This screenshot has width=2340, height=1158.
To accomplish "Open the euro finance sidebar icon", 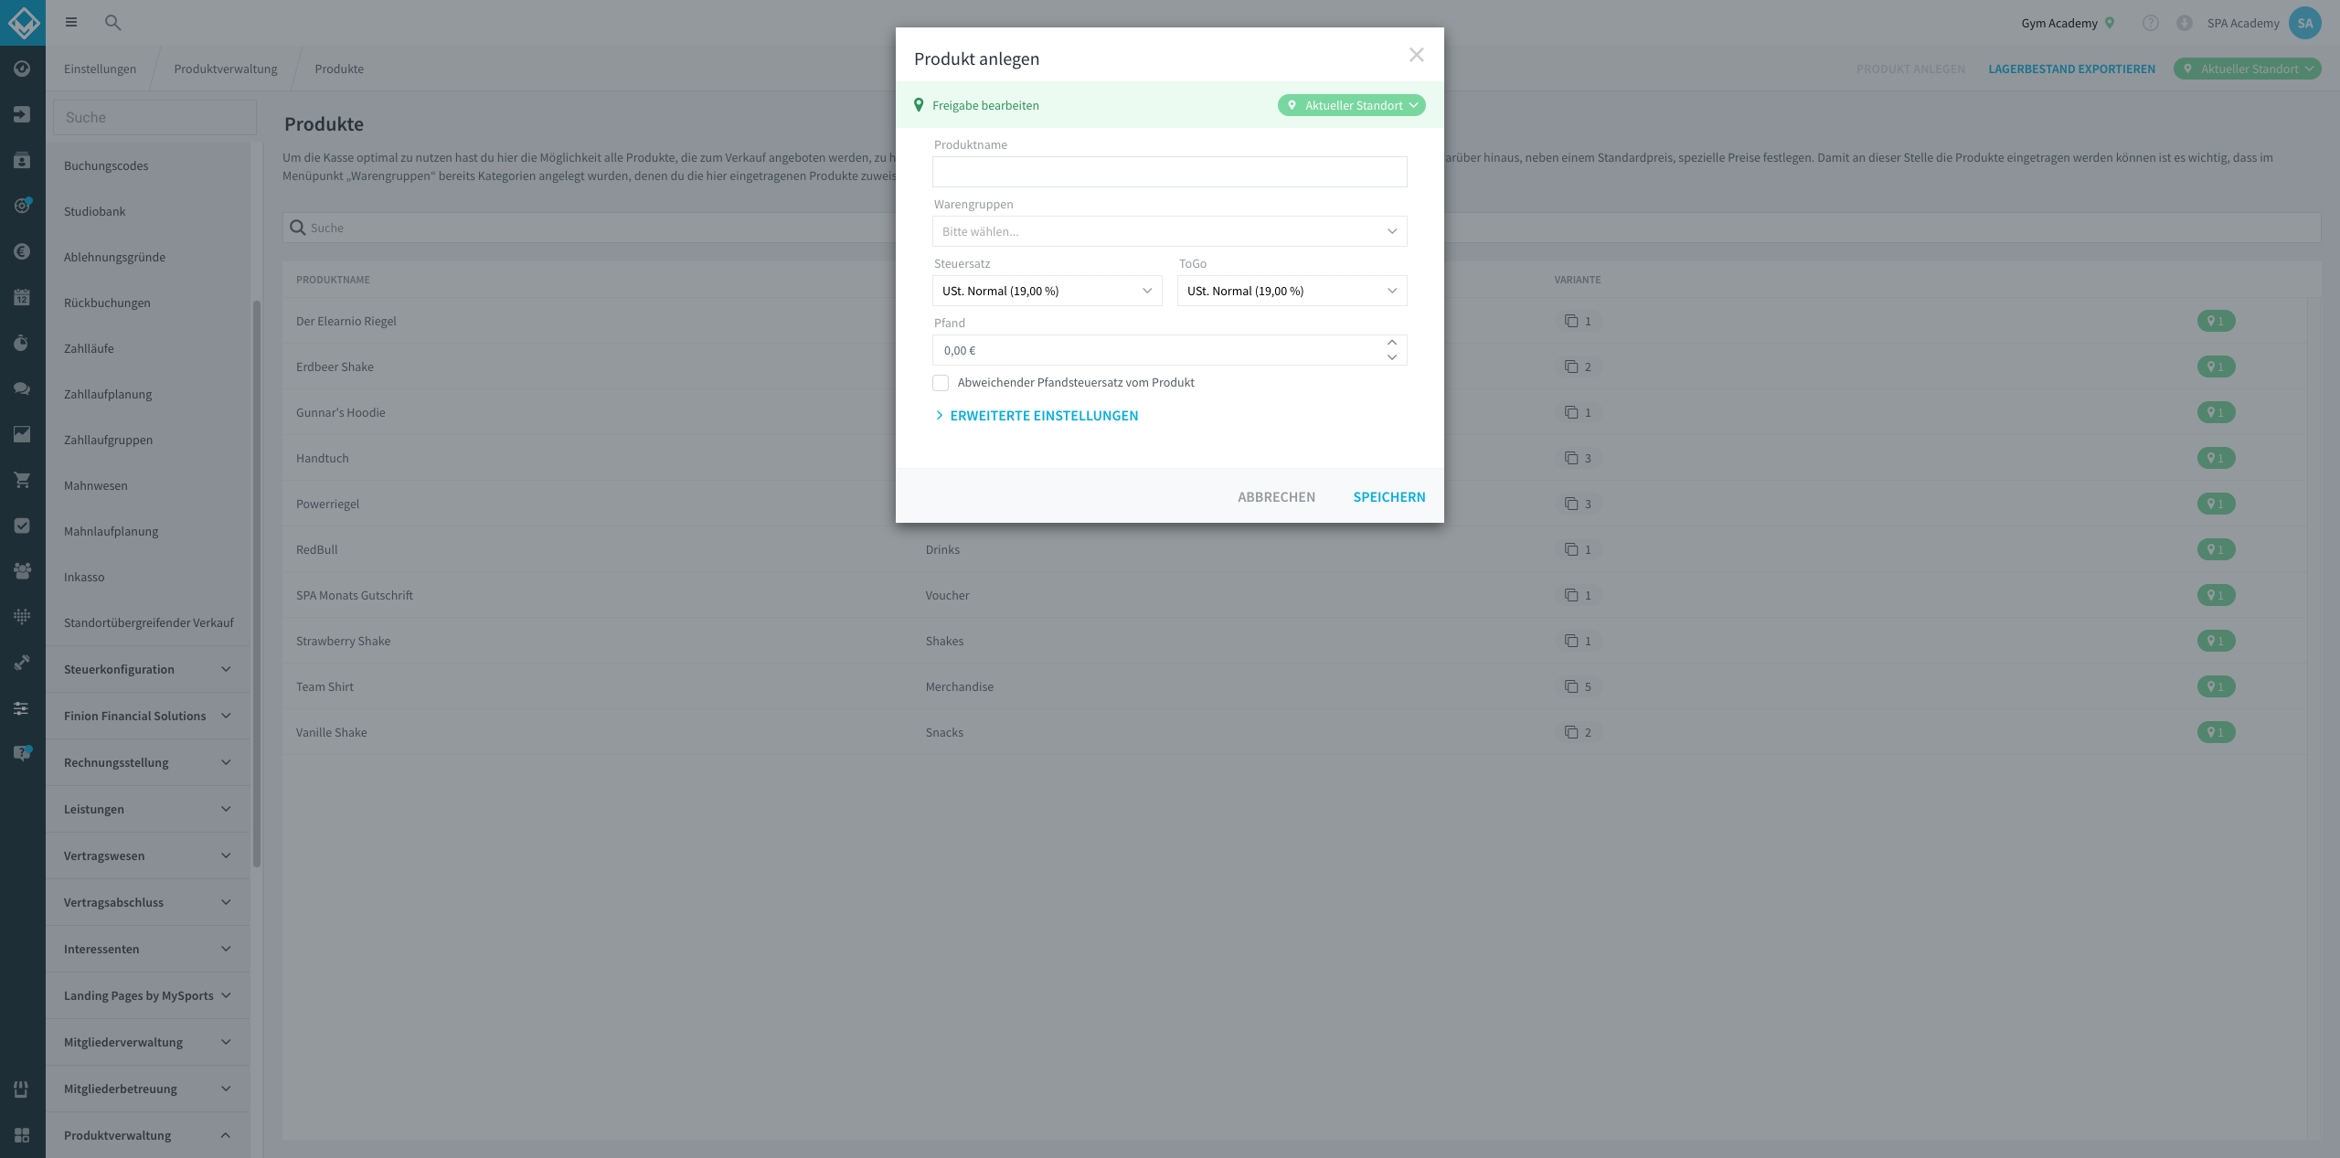I will click(22, 251).
